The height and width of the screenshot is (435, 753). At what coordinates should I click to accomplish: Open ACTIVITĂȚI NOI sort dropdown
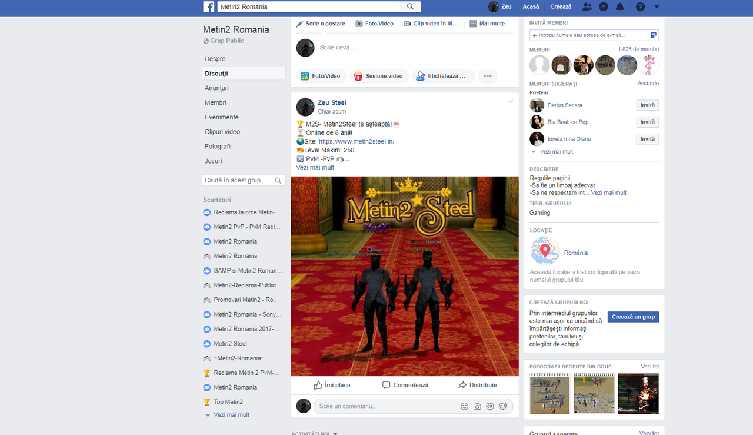tap(314, 434)
